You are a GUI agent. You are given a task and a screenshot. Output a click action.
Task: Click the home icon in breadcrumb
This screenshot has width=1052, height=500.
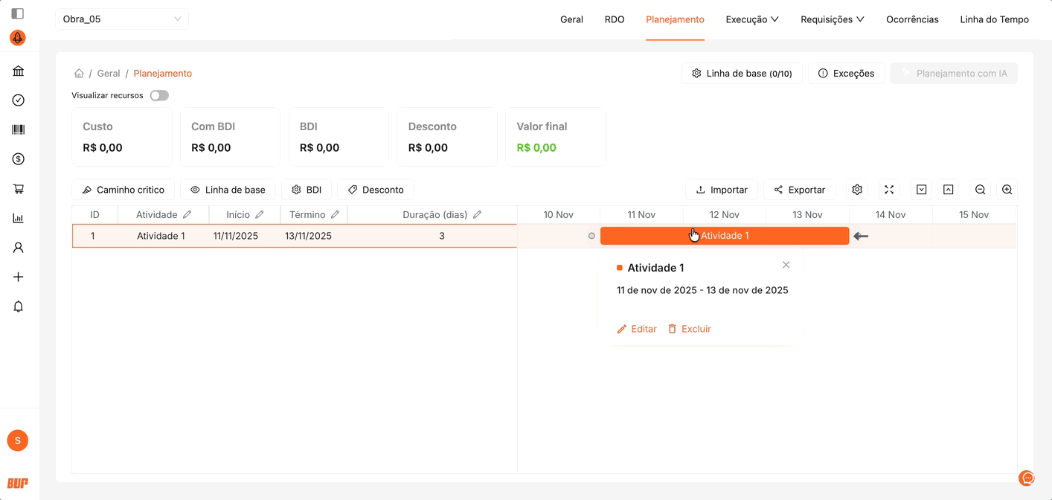[79, 74]
